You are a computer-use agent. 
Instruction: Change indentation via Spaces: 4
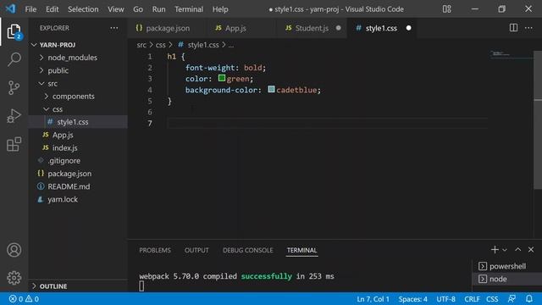412,299
